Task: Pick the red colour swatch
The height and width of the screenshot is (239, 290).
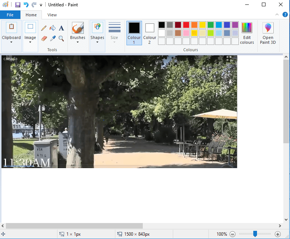Action: (186, 25)
